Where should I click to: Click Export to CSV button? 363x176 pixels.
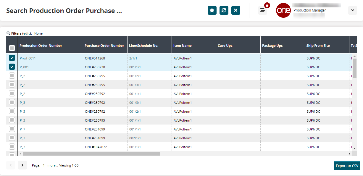[347, 166]
